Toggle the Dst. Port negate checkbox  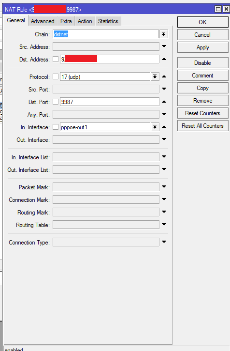click(x=56, y=102)
